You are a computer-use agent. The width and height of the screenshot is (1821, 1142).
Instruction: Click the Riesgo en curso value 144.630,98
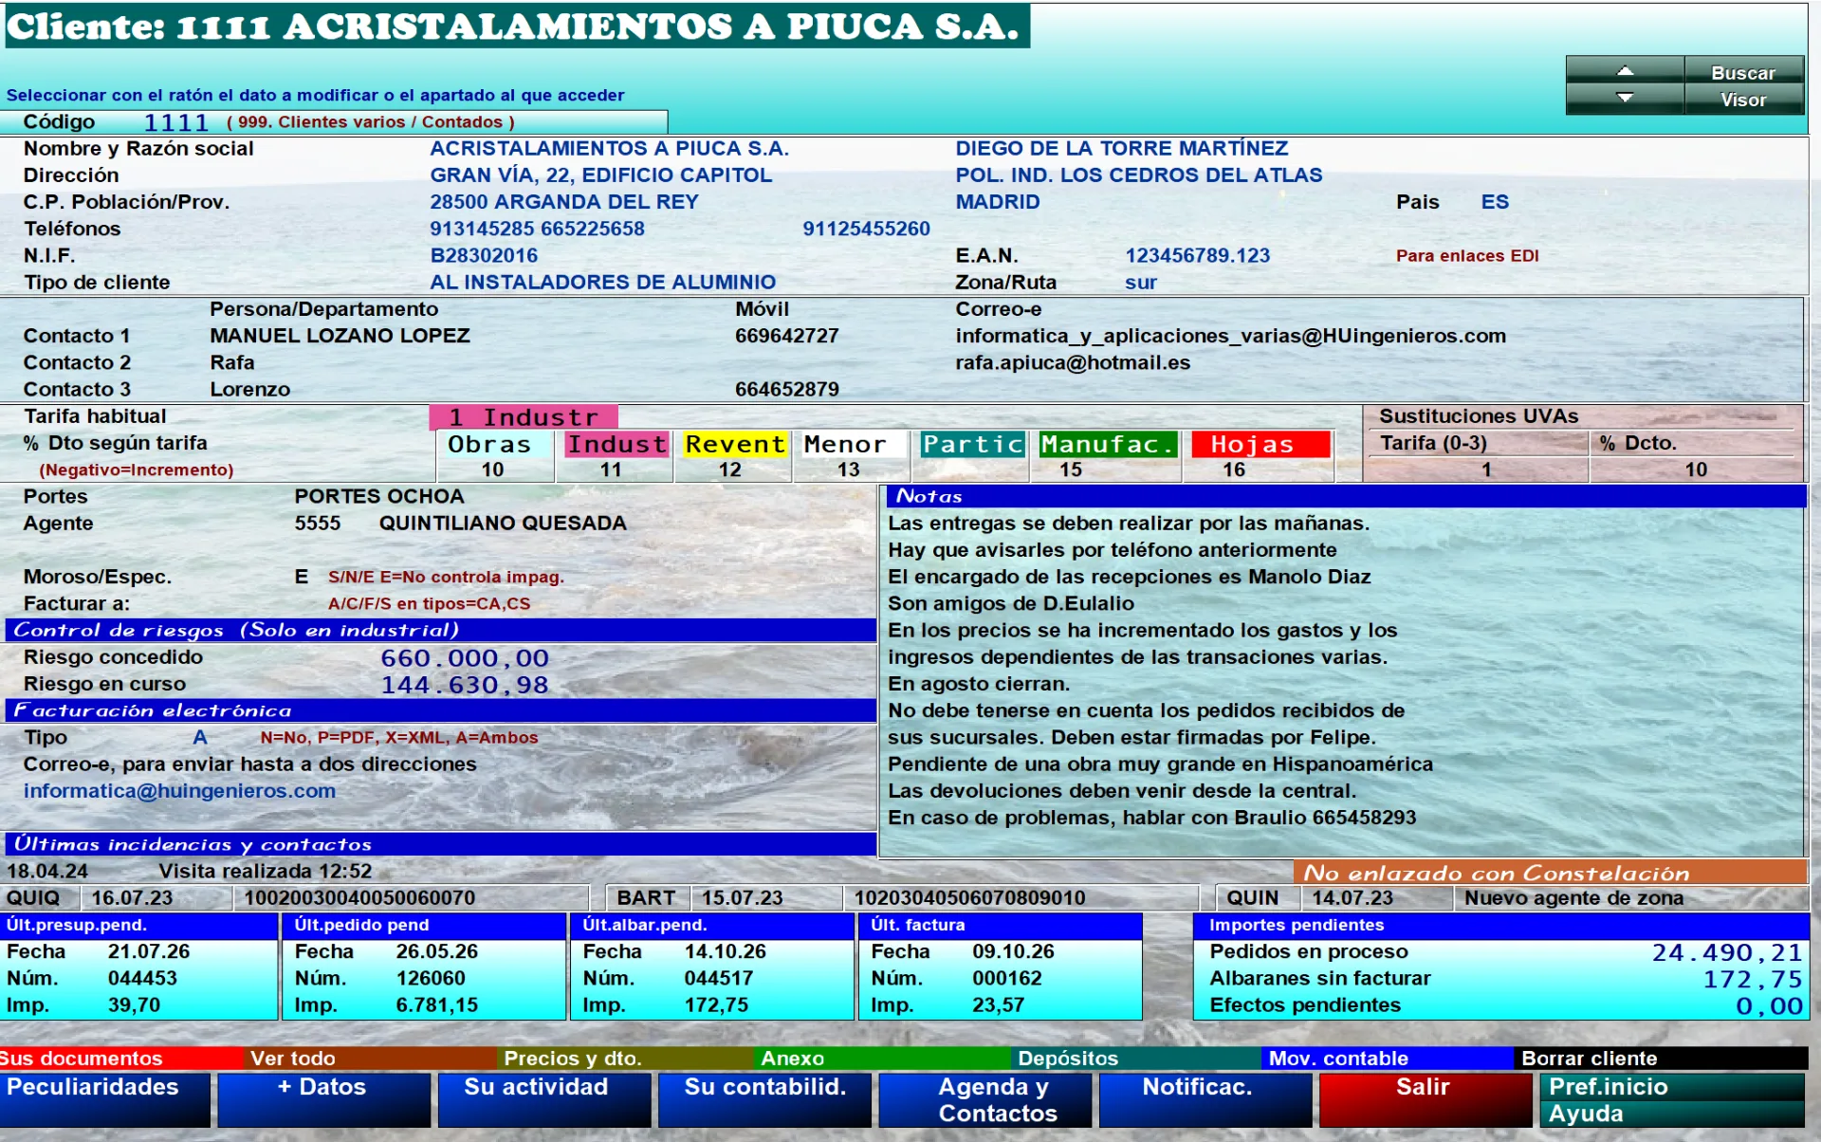465,685
